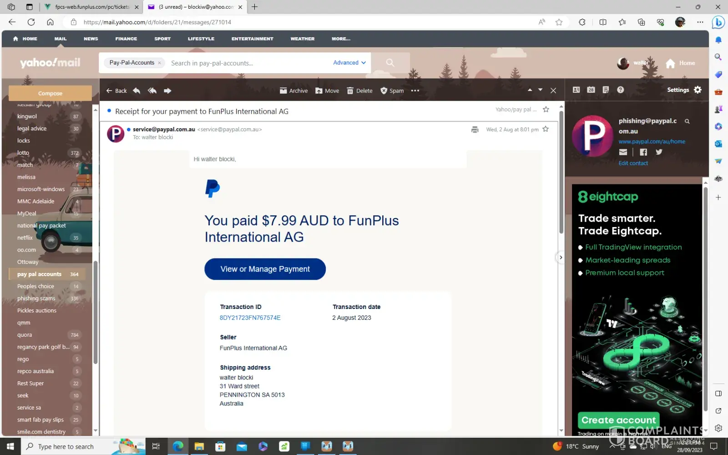The height and width of the screenshot is (455, 728).
Task: Forward this email using the arrow icon
Action: pos(167,91)
